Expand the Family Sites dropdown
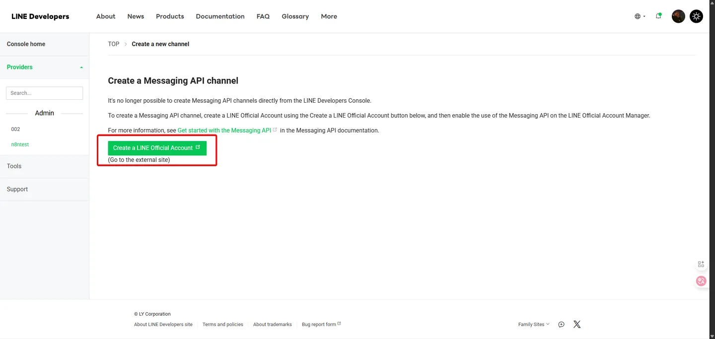This screenshot has height=339, width=715. tap(534, 324)
